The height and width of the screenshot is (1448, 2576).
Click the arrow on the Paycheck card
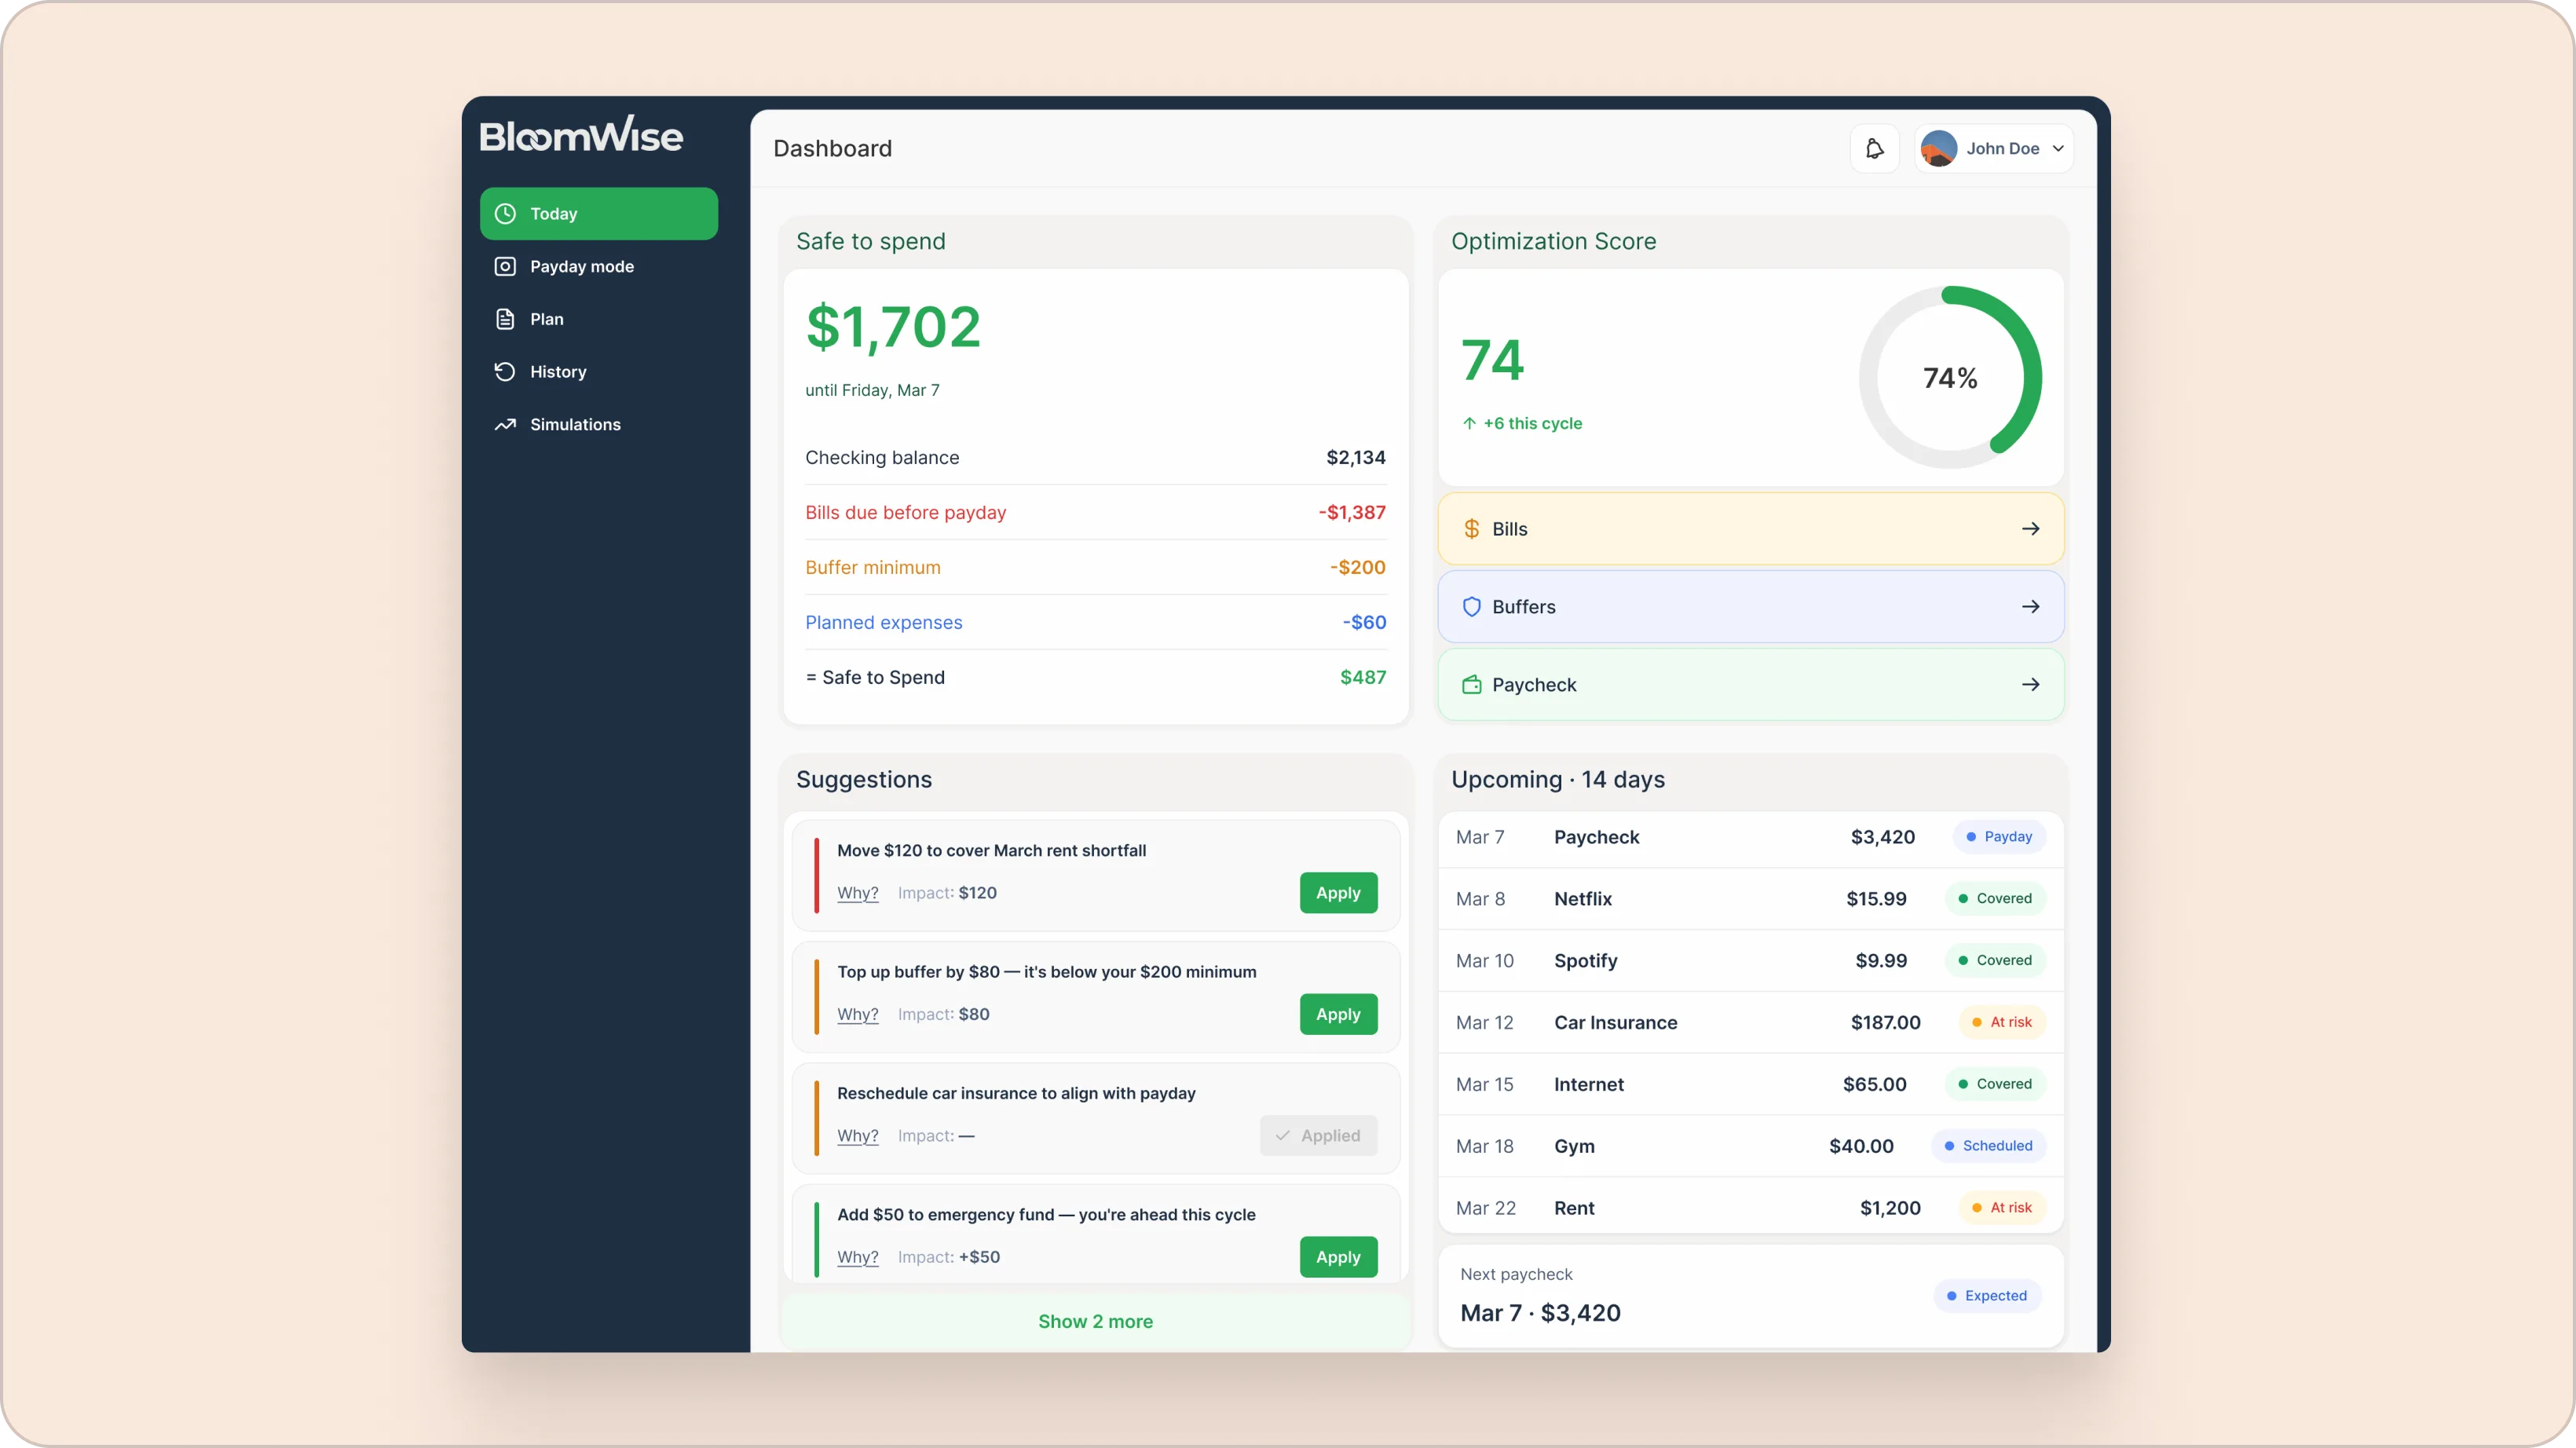(2030, 685)
